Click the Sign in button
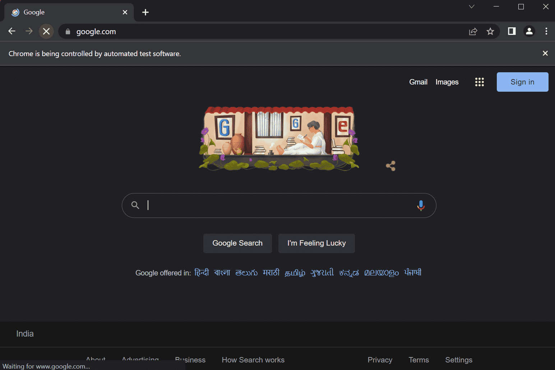This screenshot has width=555, height=370. point(522,82)
